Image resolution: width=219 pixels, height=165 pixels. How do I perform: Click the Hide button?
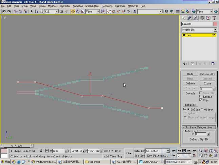[x=190, y=74]
